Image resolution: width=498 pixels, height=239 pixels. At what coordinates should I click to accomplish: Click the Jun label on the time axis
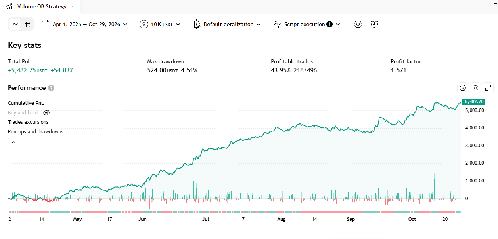(x=142, y=219)
